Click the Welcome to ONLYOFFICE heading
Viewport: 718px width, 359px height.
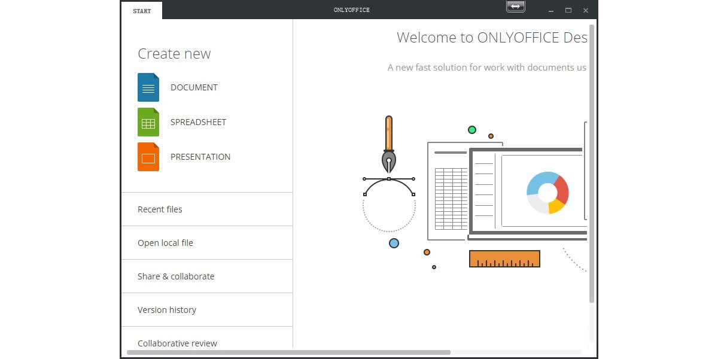tap(491, 37)
